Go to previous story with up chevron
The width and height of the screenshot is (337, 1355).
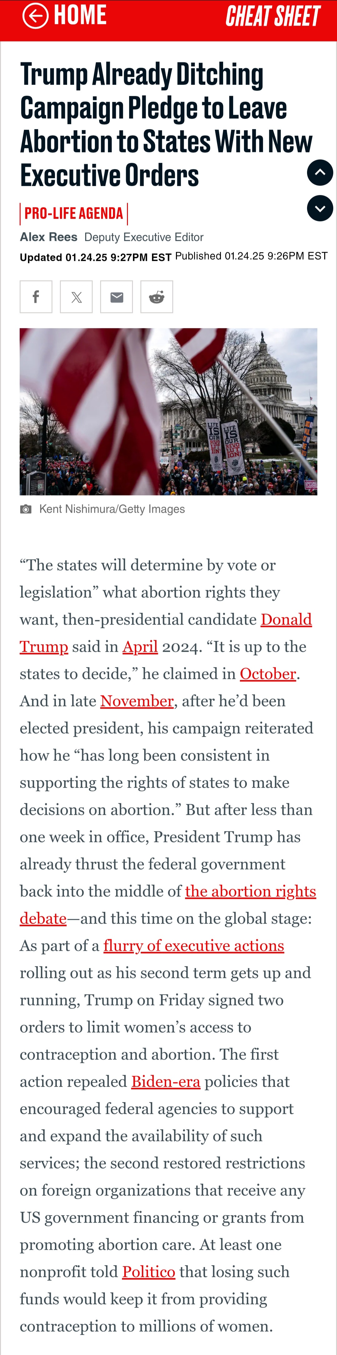[320, 172]
